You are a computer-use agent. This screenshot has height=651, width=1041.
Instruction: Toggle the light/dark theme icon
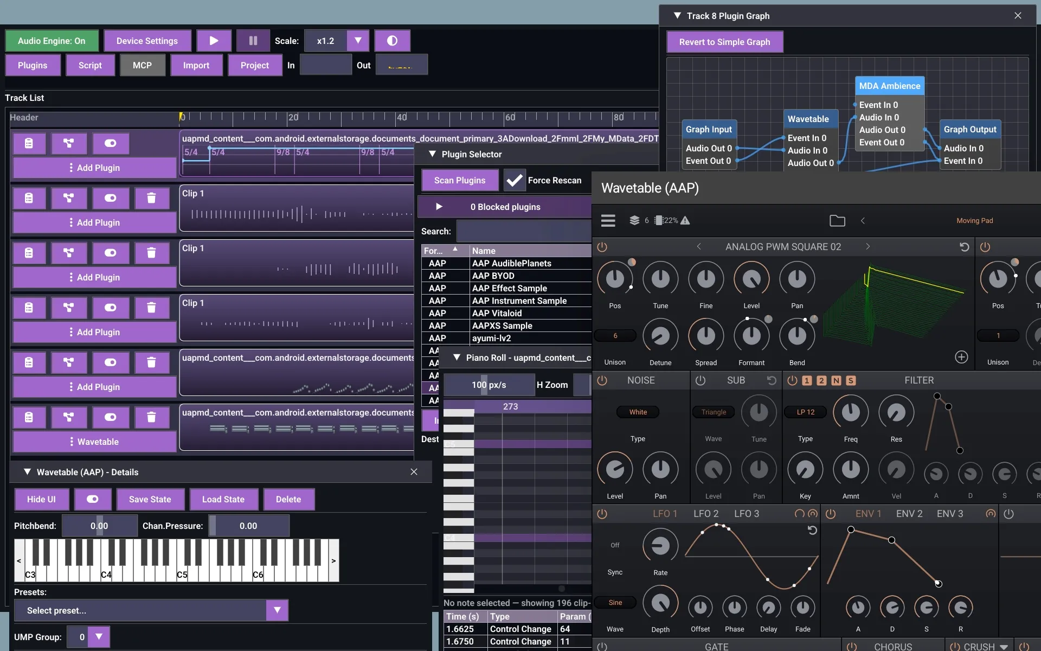point(392,41)
